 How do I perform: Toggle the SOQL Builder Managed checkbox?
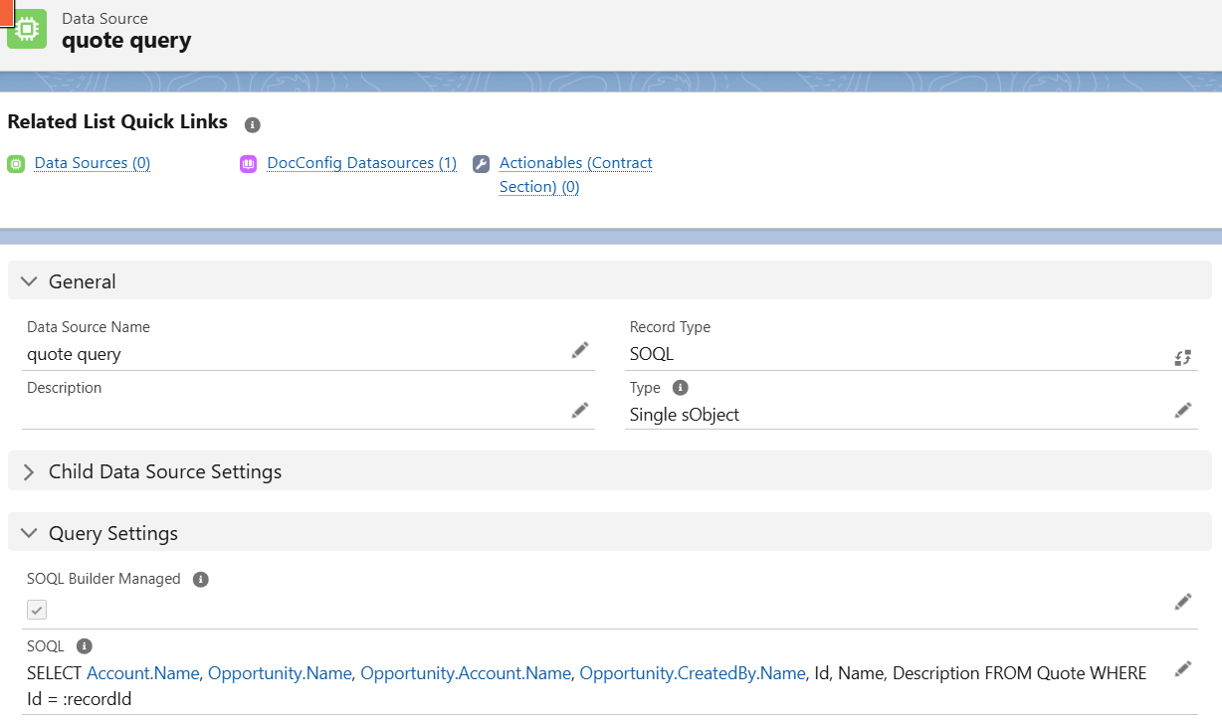point(37,610)
